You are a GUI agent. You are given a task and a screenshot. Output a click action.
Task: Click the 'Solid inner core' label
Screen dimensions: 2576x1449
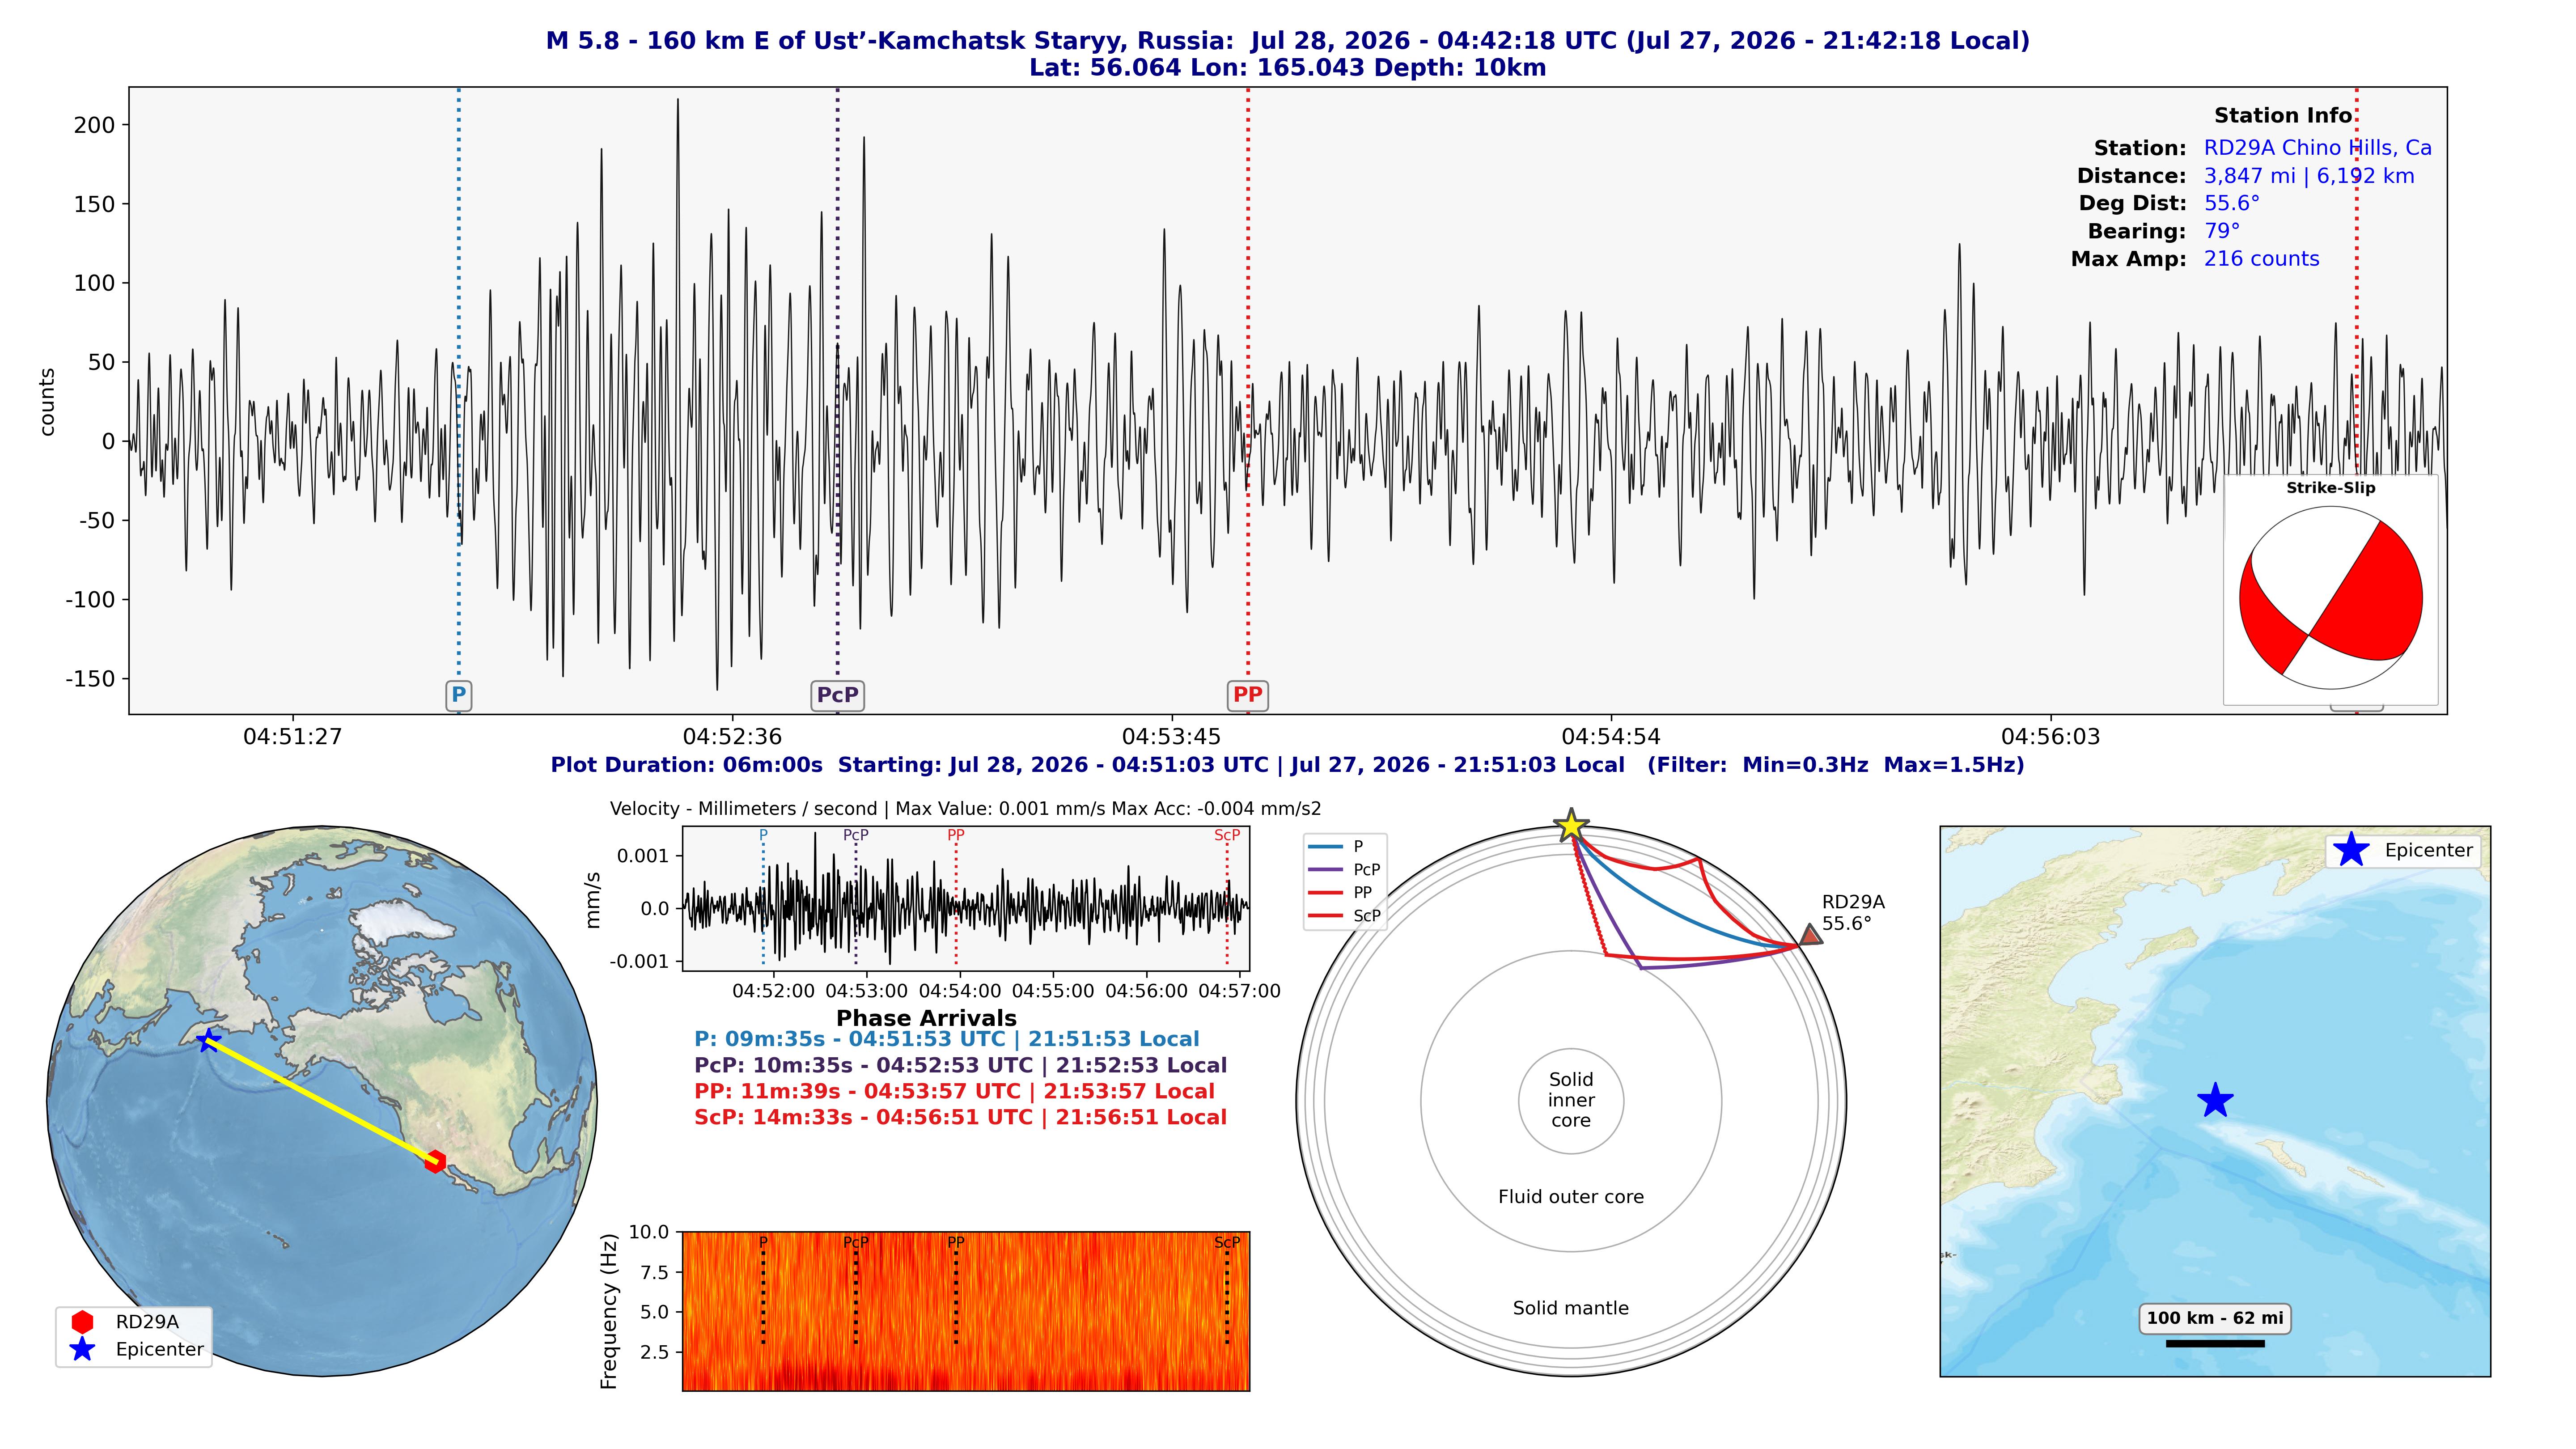pyautogui.click(x=1570, y=1100)
